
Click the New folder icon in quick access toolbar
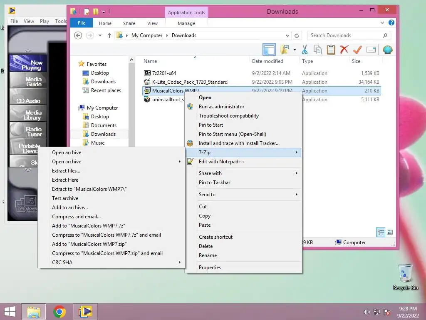click(95, 11)
